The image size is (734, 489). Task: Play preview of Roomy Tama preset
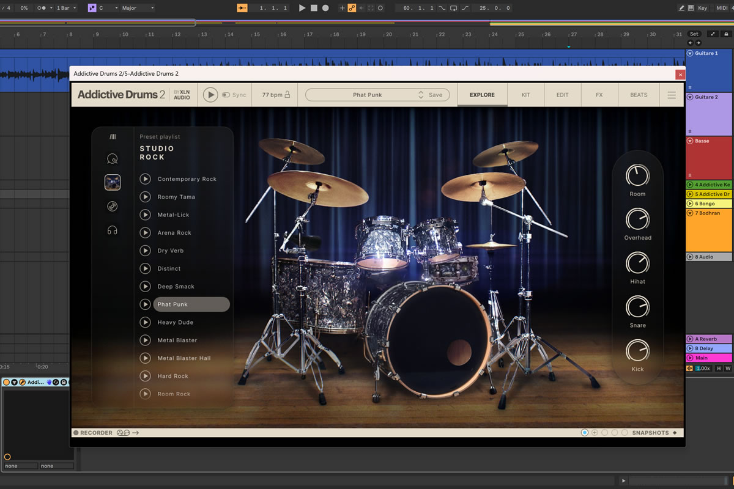click(145, 197)
